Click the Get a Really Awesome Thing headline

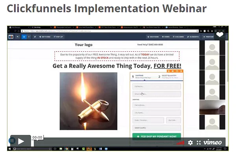point(117,66)
